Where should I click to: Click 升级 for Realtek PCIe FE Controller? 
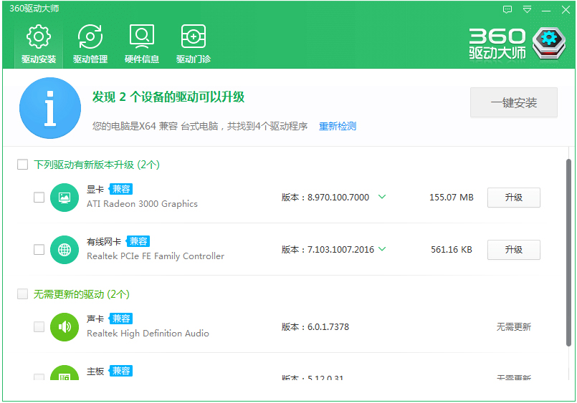(x=514, y=249)
